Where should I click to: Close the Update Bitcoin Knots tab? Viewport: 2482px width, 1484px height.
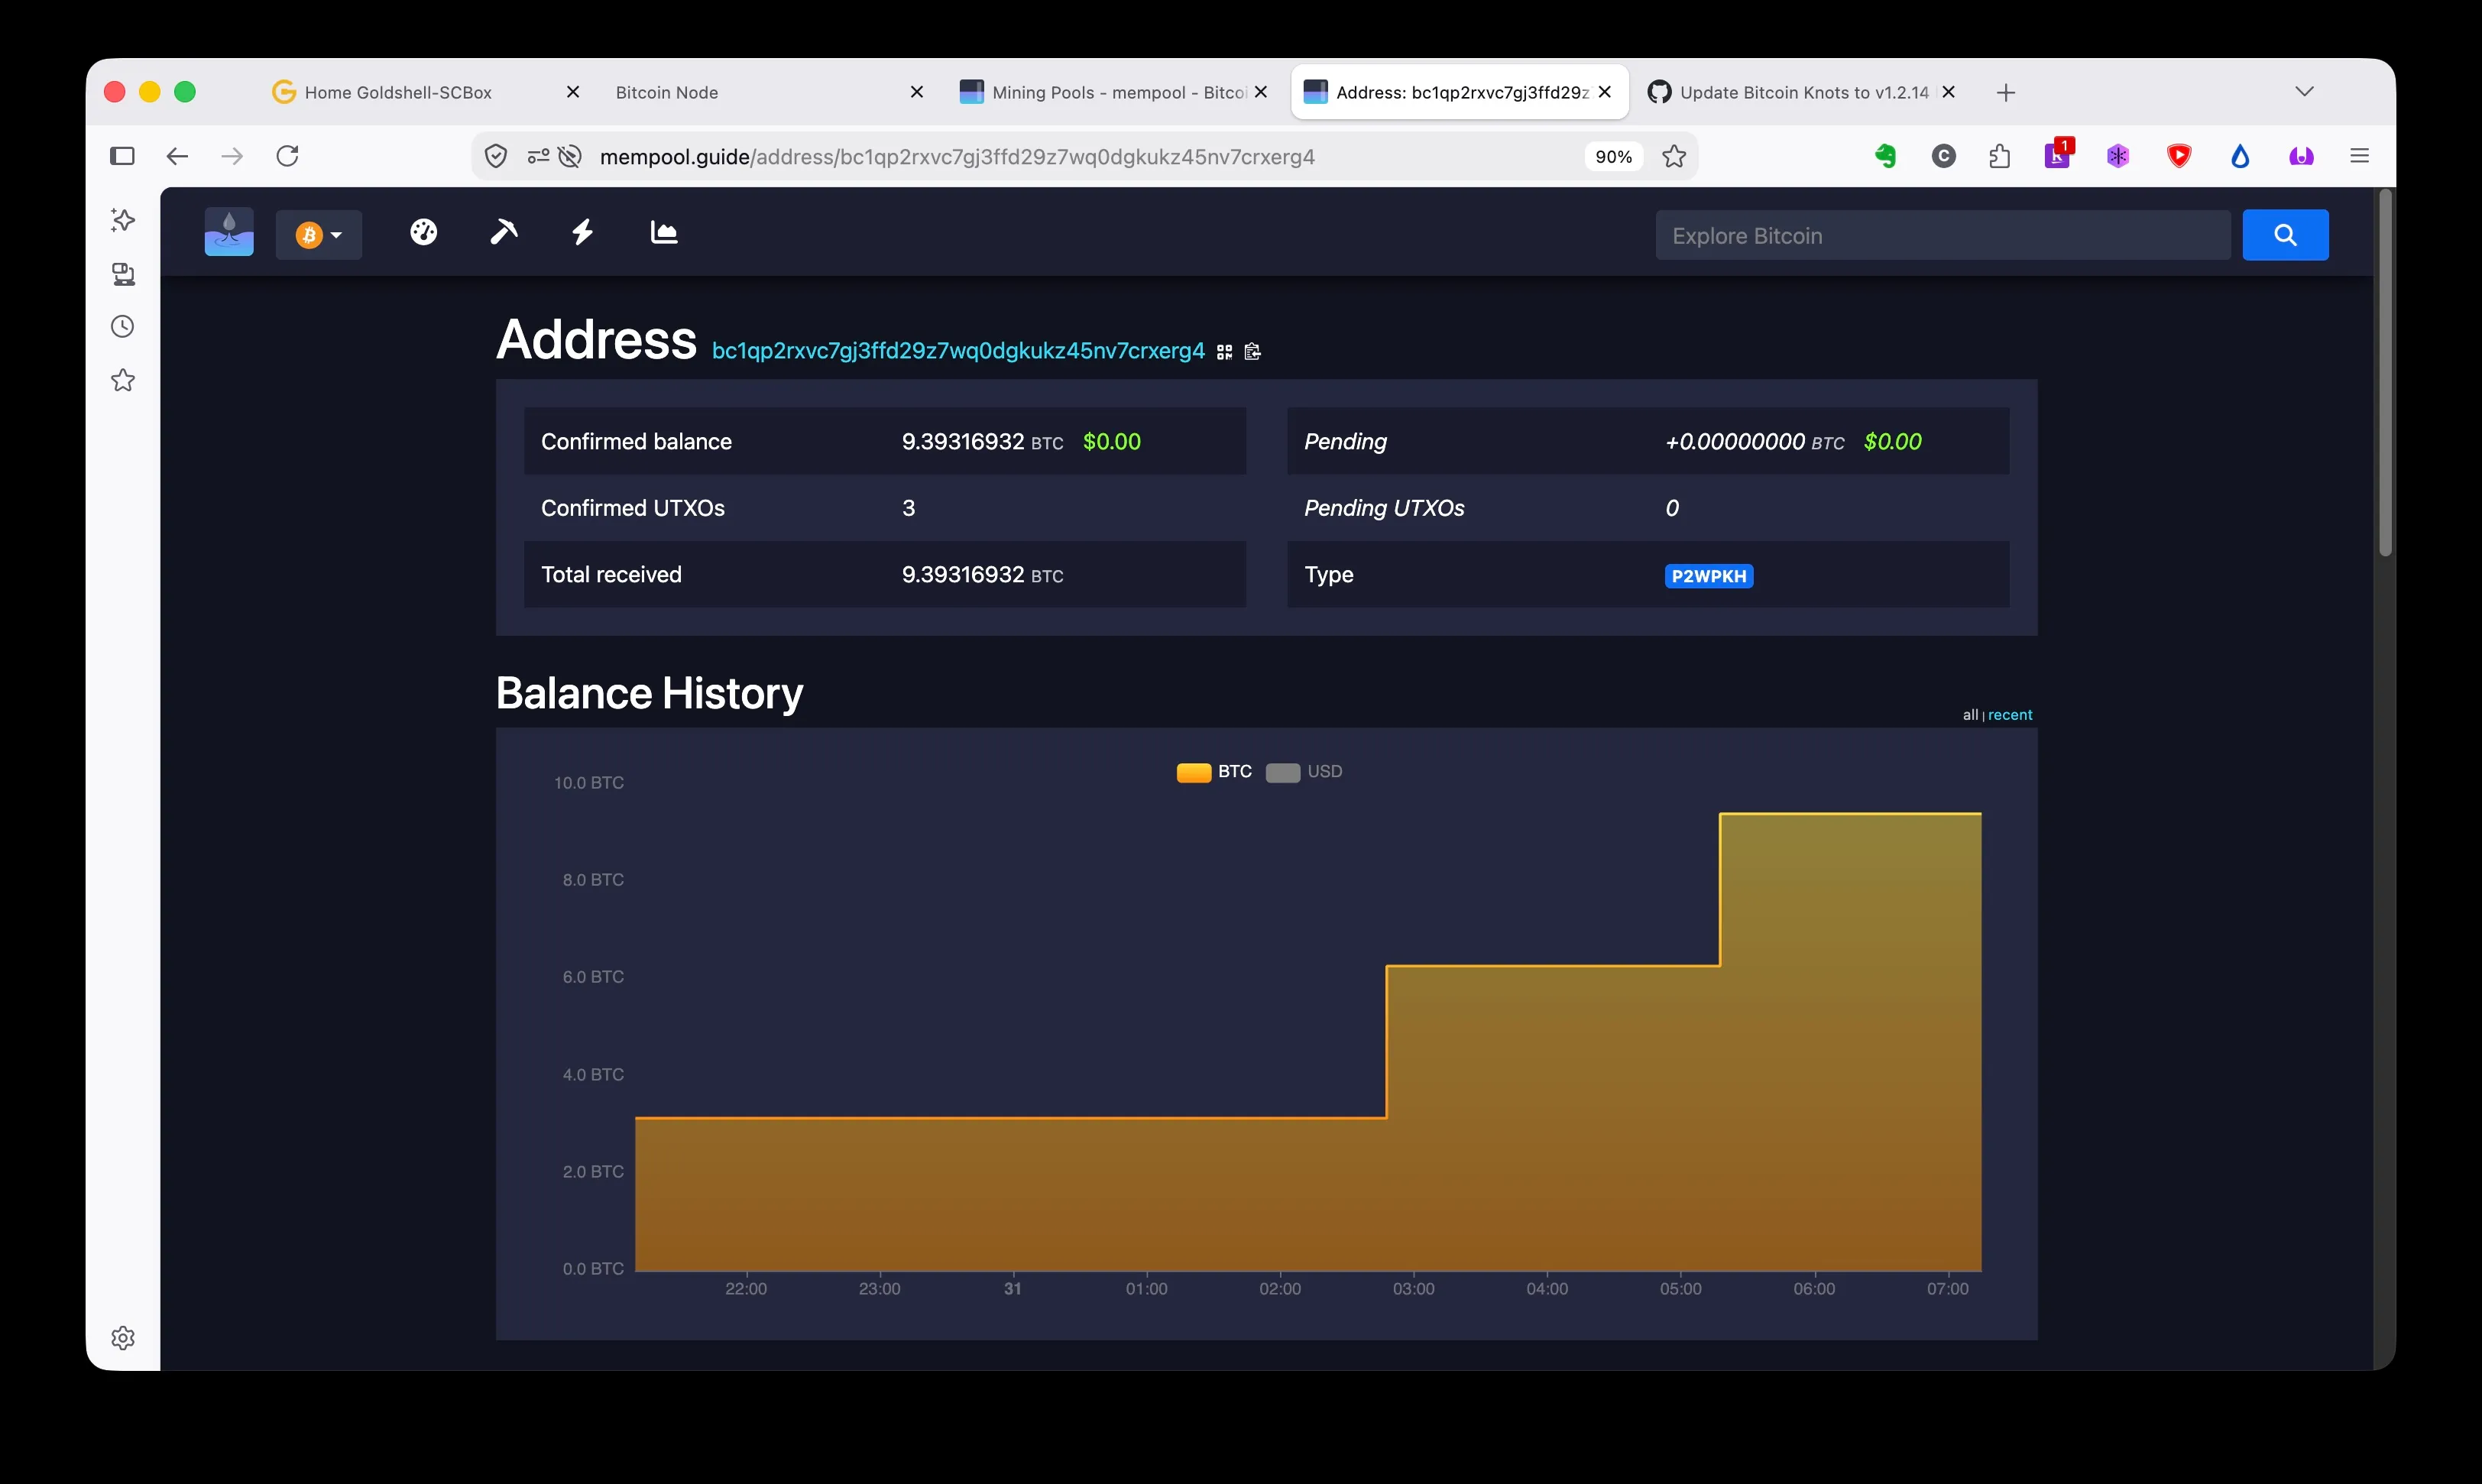[1948, 92]
